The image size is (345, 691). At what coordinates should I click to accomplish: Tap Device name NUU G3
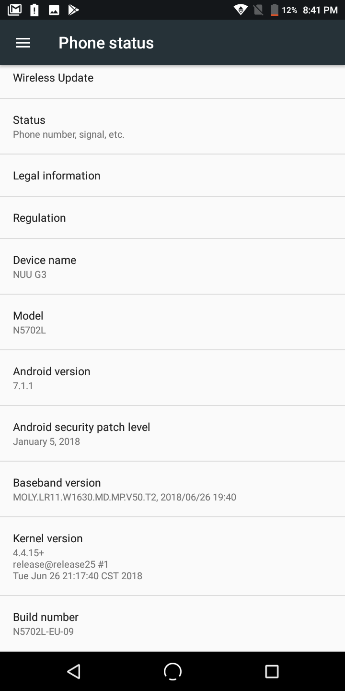coord(172,267)
